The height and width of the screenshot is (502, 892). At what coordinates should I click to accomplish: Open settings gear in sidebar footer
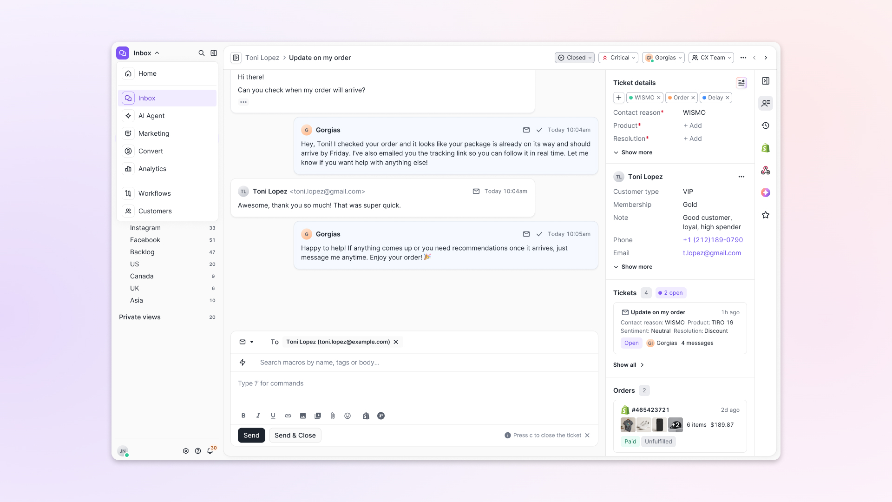point(186,451)
